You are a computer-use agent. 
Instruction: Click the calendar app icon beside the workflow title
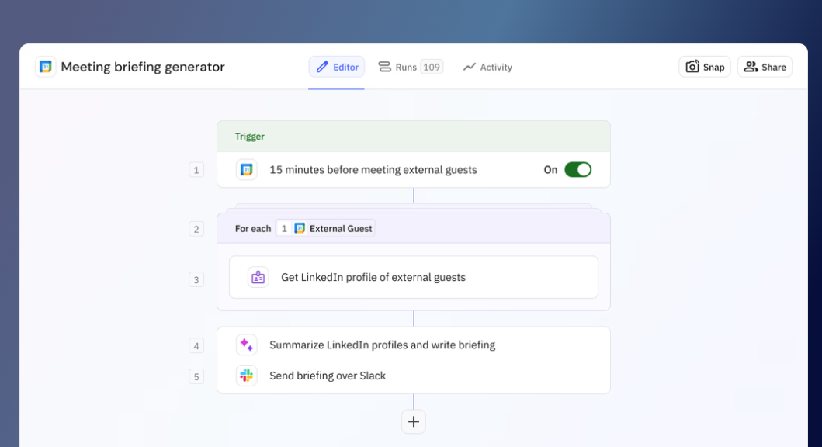coord(44,67)
